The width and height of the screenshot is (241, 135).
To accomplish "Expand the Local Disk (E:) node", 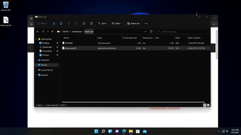I will [36, 70].
